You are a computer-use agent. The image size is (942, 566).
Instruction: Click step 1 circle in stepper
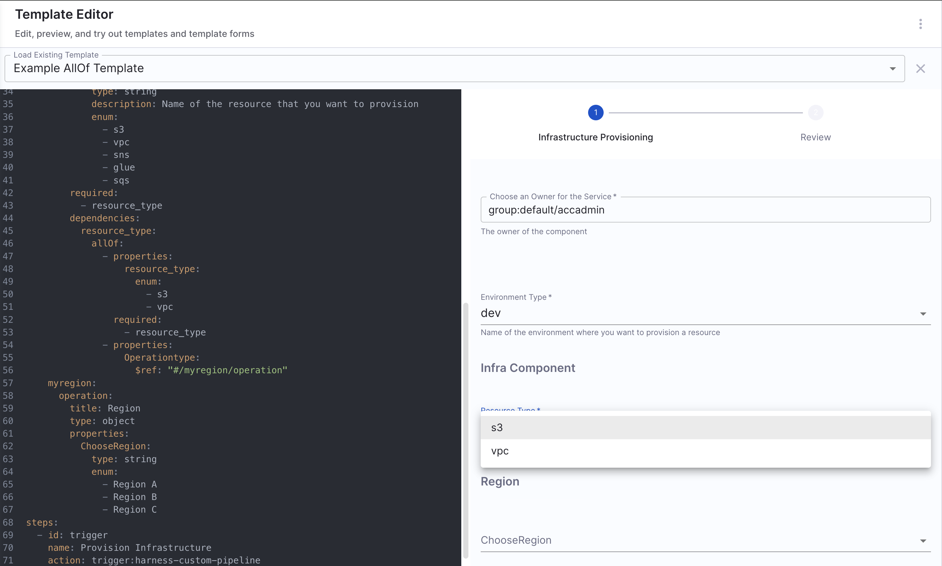point(595,113)
